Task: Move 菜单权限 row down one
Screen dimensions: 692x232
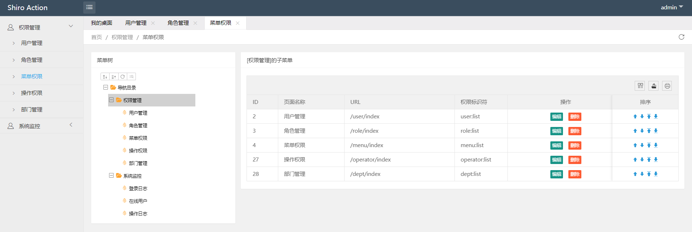Action: point(642,145)
